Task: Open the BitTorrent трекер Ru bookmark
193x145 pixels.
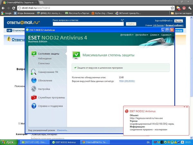Action: tap(128, 13)
